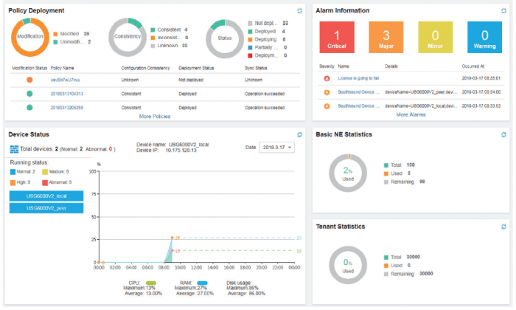516x310 pixels.
Task: Click the critical severity icon in first alarm row
Action: click(x=327, y=78)
